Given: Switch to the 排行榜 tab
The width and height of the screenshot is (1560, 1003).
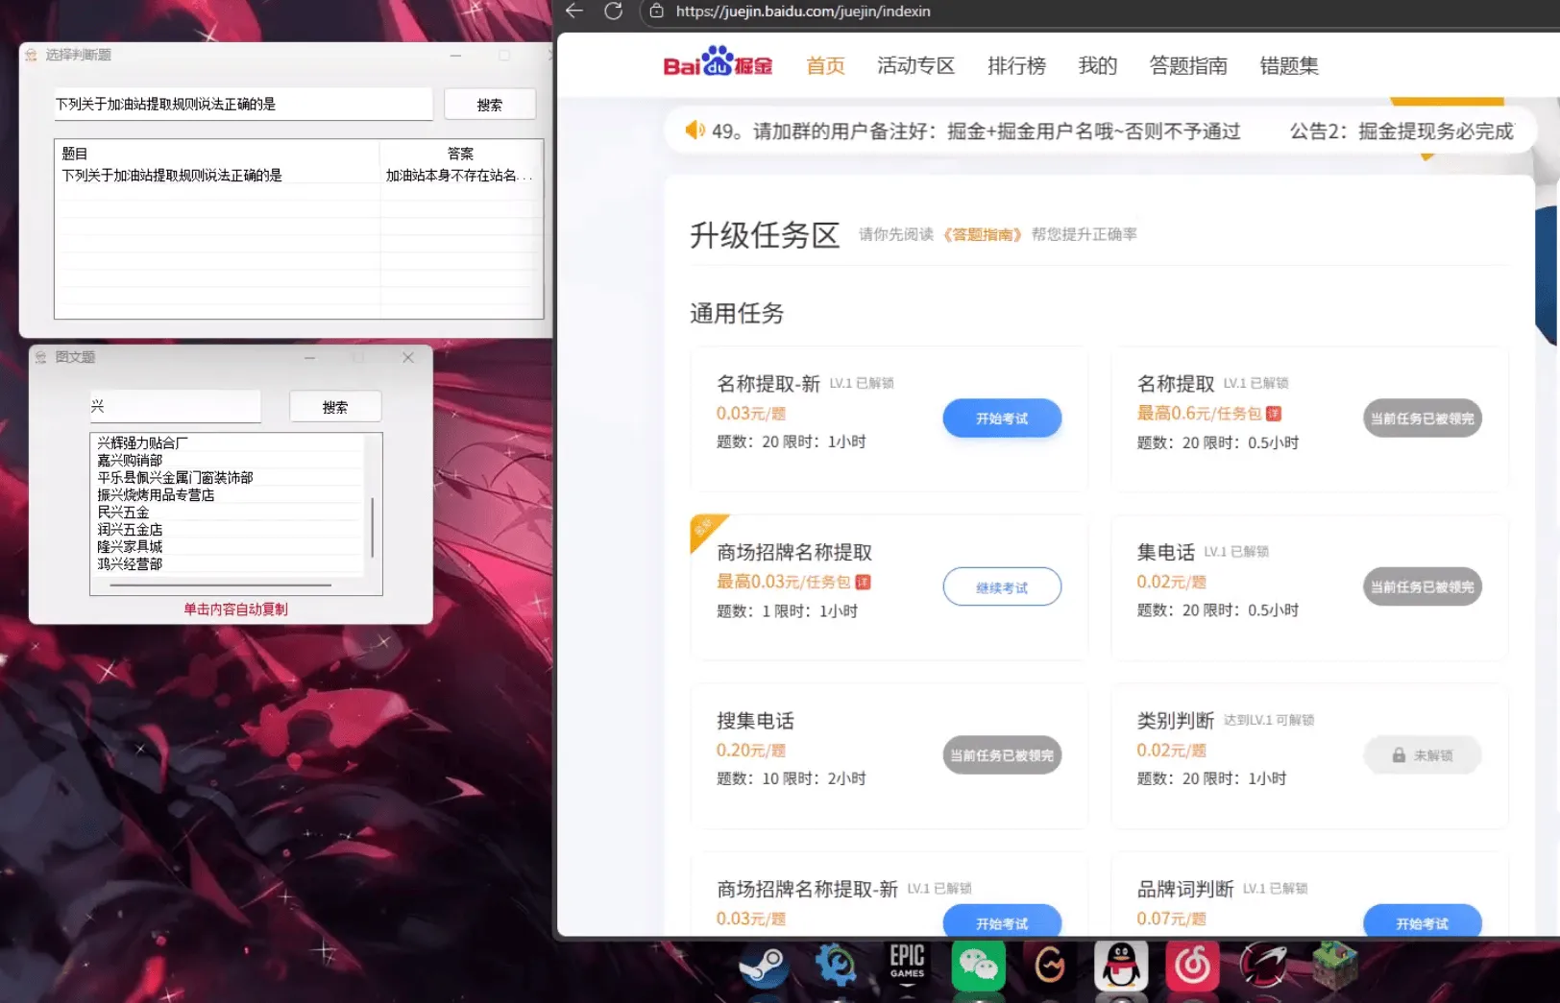Looking at the screenshot, I should click(x=1016, y=65).
